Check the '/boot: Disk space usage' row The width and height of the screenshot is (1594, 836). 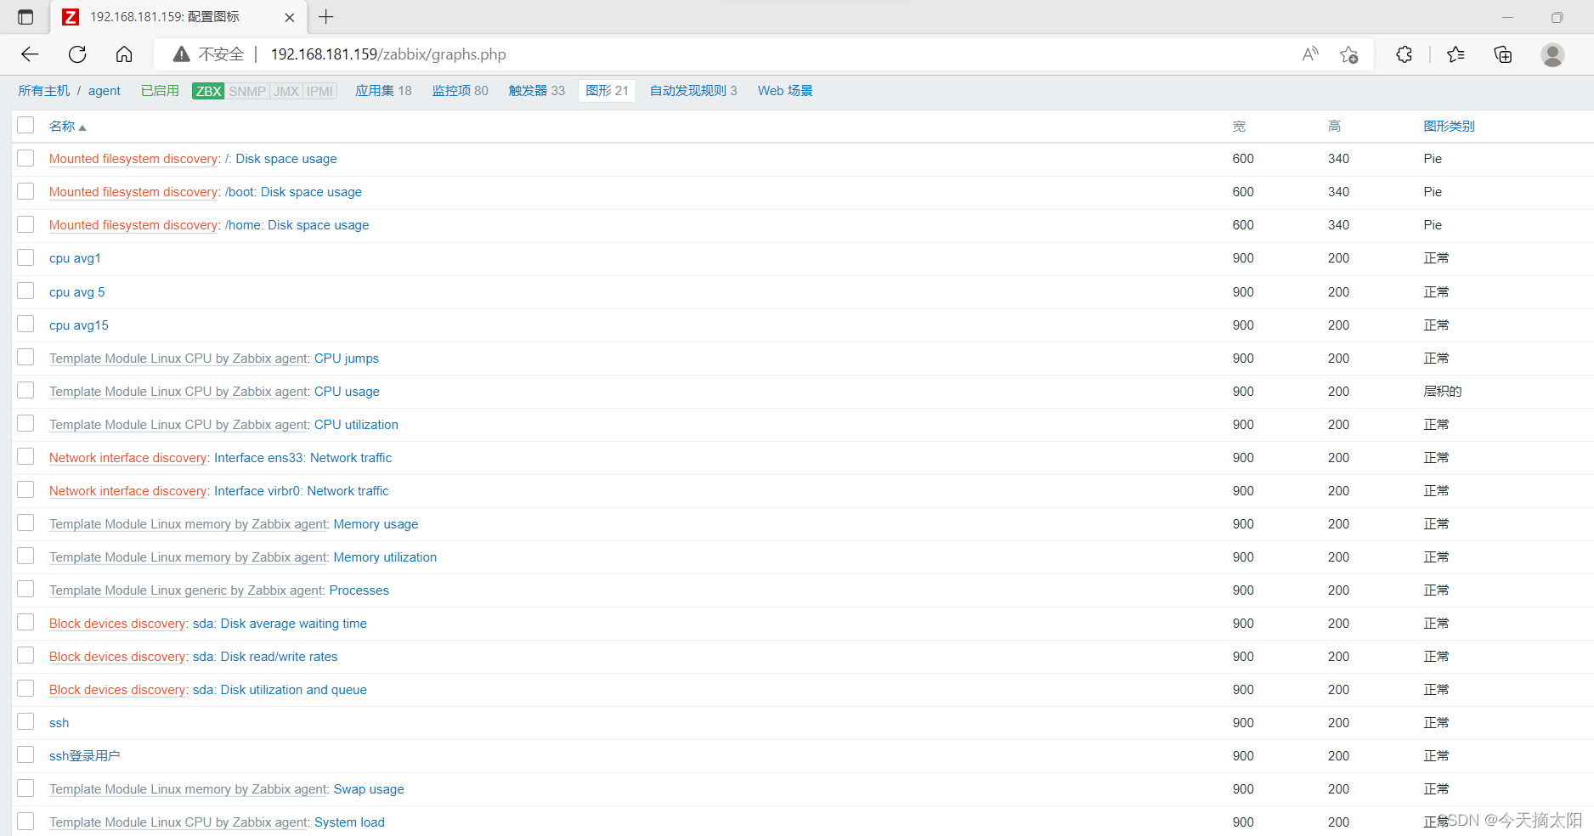pos(25,191)
